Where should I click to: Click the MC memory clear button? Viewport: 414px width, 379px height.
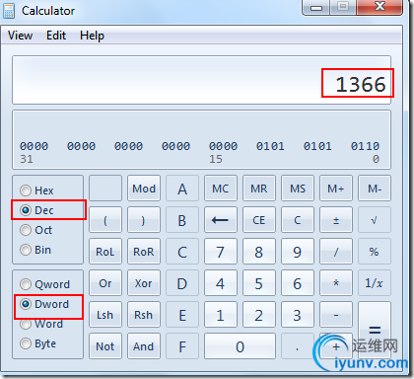point(220,189)
